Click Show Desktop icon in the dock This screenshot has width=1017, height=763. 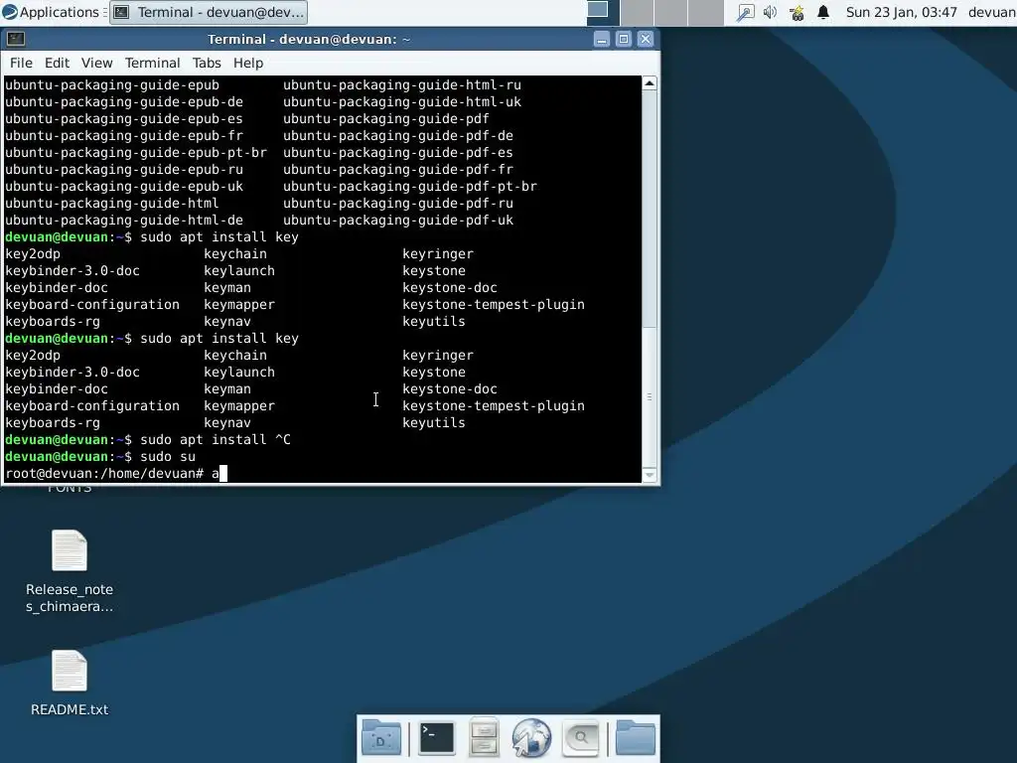point(380,738)
